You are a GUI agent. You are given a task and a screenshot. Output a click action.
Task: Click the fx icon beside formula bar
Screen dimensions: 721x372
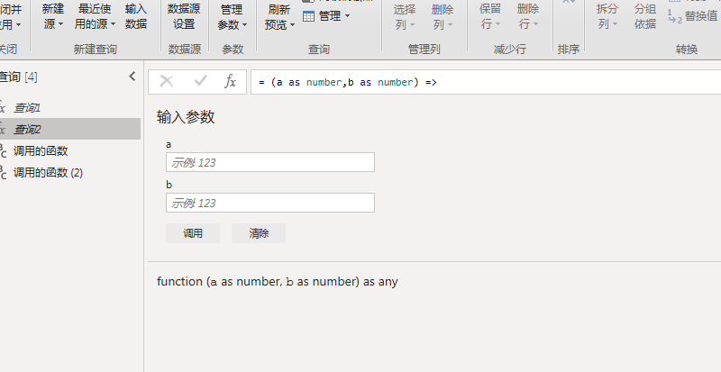231,82
